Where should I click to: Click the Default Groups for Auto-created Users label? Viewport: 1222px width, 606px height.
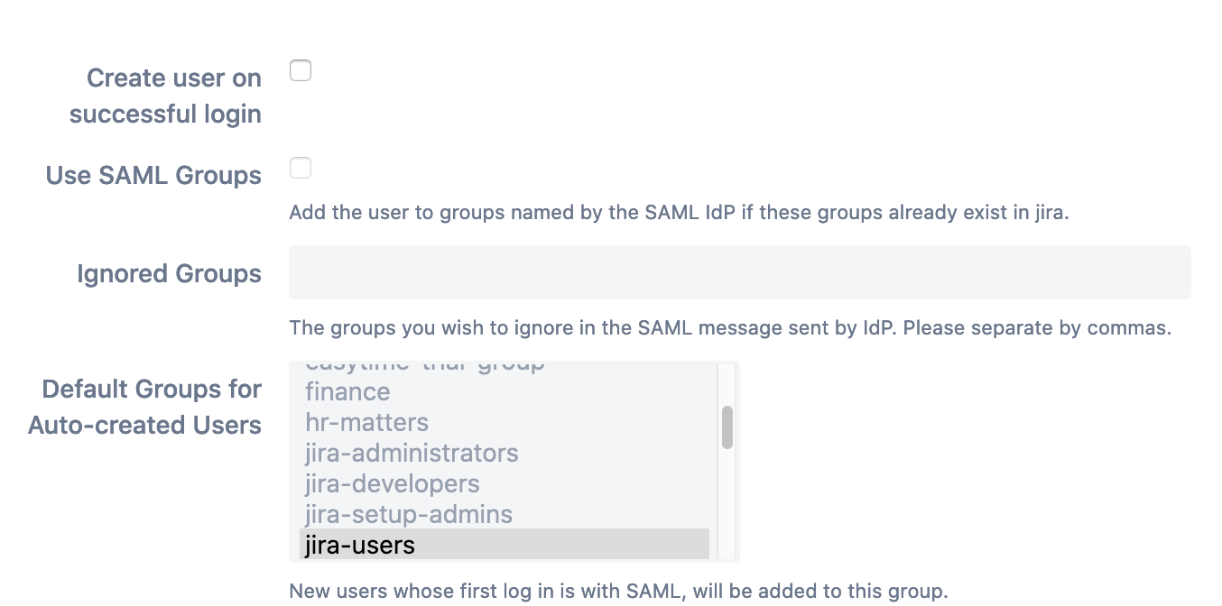tap(145, 407)
